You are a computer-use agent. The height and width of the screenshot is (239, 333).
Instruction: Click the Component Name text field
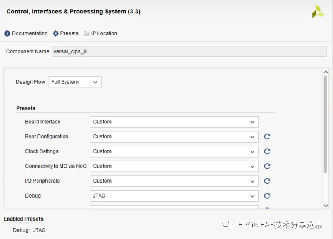point(189,51)
